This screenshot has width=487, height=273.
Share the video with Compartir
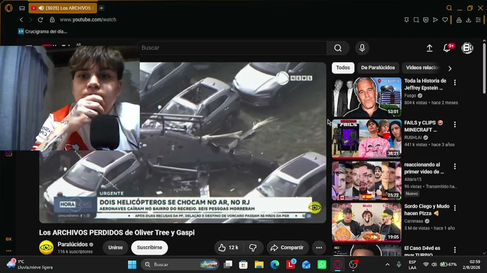coord(287,248)
